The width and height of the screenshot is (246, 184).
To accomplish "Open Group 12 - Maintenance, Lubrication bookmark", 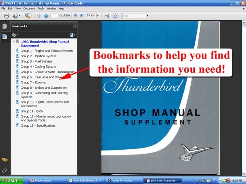I will point(46,118).
